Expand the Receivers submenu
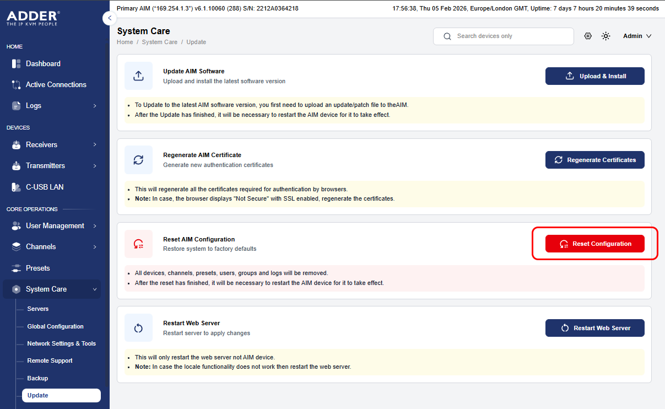The height and width of the screenshot is (409, 665). [53, 145]
